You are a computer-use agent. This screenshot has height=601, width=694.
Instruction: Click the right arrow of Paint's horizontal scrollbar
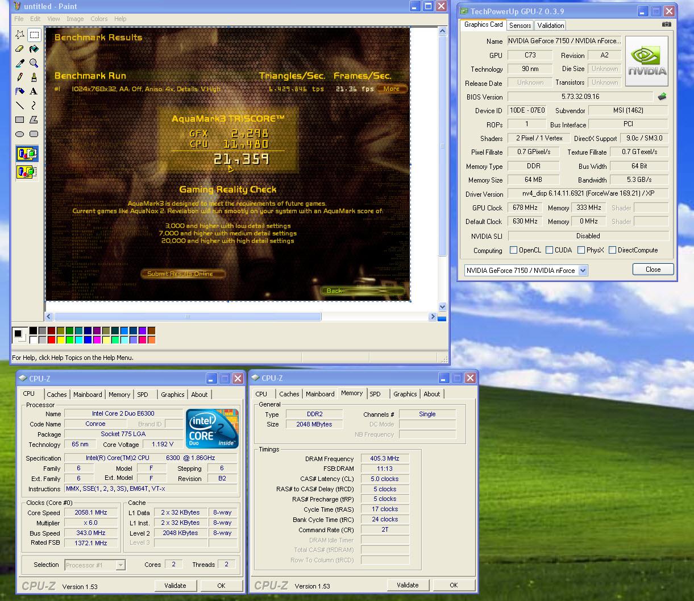[x=433, y=317]
